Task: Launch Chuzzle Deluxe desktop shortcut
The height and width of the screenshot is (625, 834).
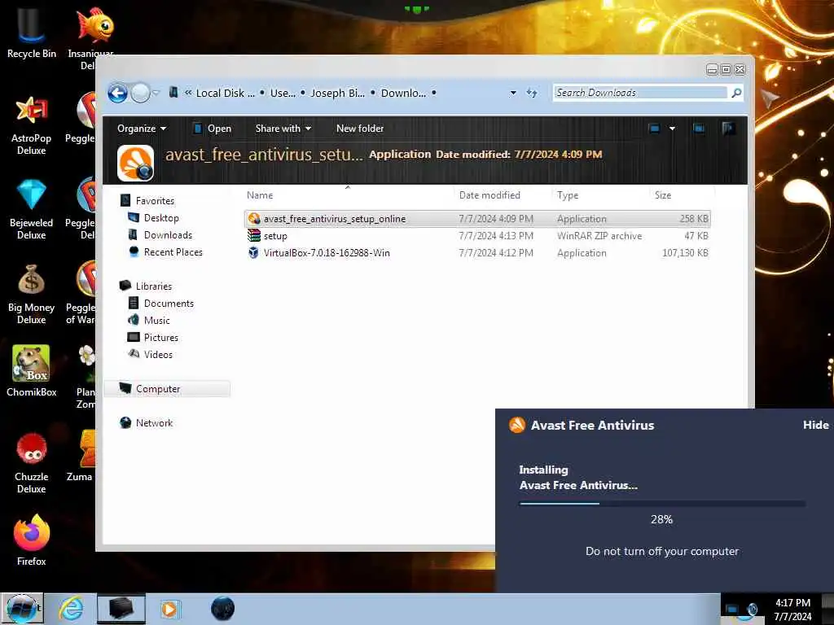Action: [x=31, y=463]
